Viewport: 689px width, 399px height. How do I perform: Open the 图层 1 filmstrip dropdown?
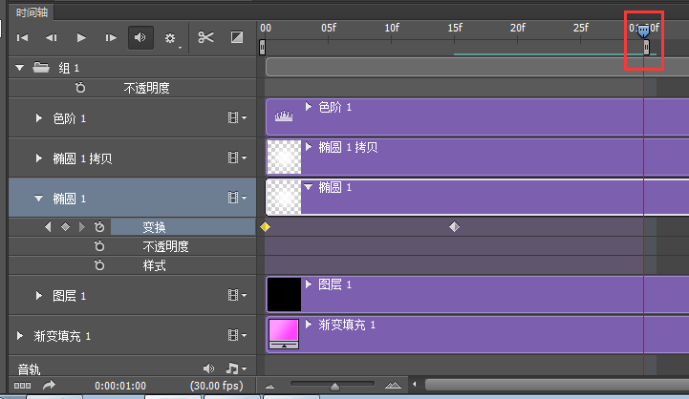[x=236, y=296]
